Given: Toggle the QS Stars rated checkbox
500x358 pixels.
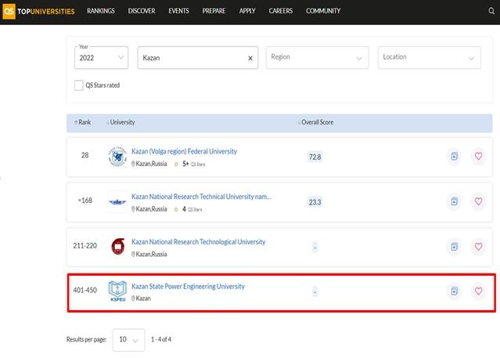Looking at the screenshot, I should coord(78,85).
